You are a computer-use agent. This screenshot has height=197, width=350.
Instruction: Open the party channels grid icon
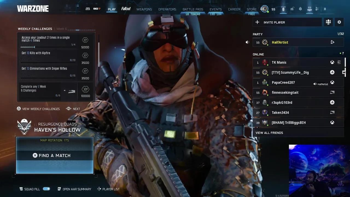pyautogui.click(x=328, y=22)
